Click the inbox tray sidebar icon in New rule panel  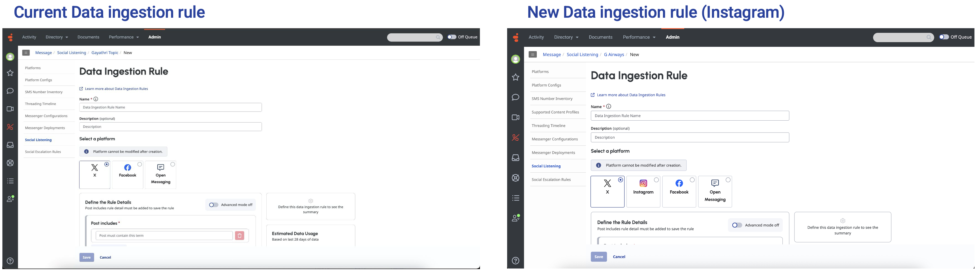[515, 158]
